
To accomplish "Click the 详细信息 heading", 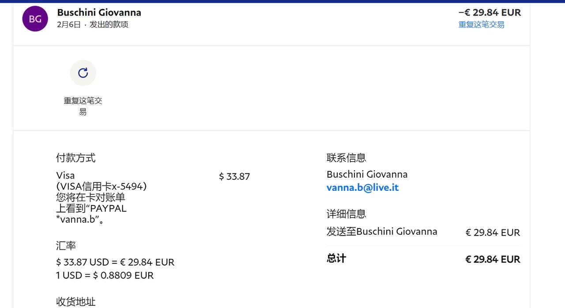I will (x=346, y=214).
